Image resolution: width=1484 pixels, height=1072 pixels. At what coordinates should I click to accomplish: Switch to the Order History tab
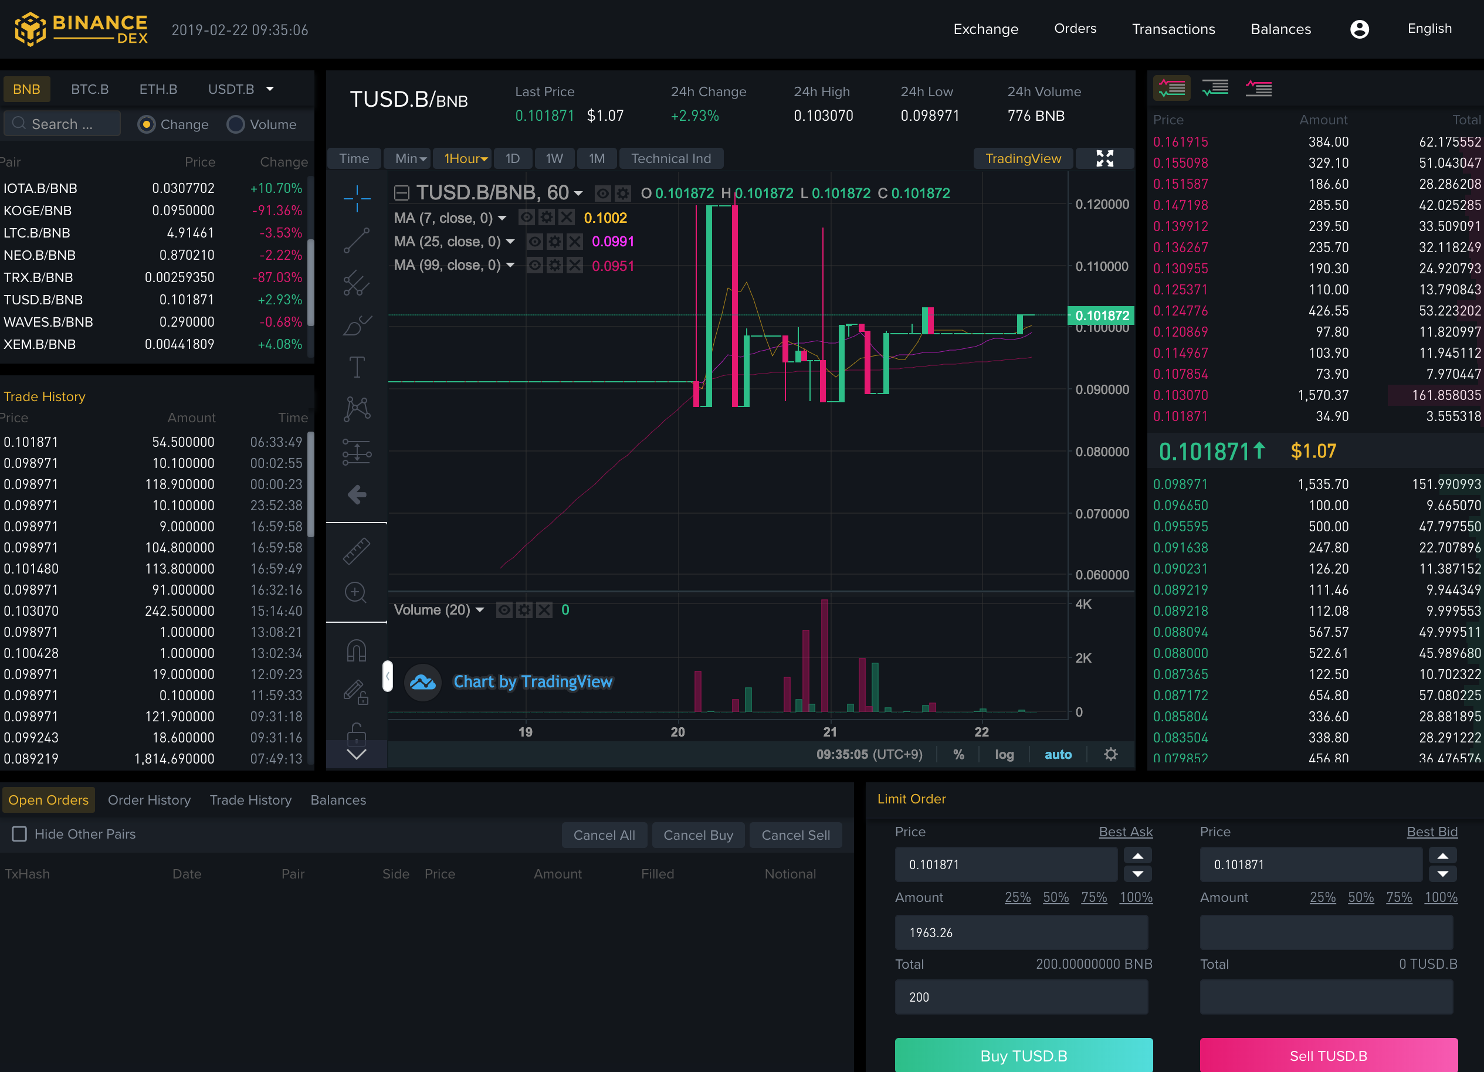coord(149,800)
